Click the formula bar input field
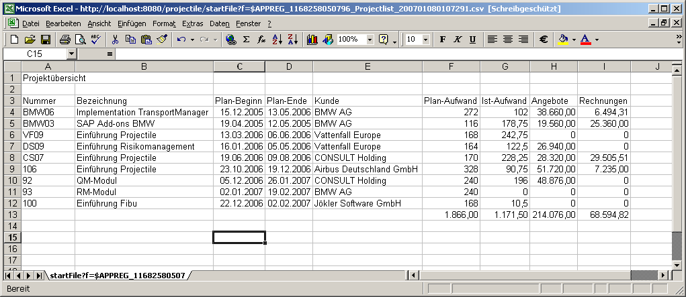 pyautogui.click(x=399, y=54)
